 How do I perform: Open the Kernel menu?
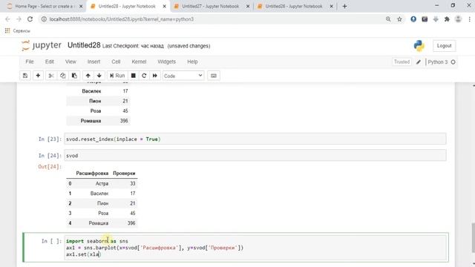click(139, 62)
